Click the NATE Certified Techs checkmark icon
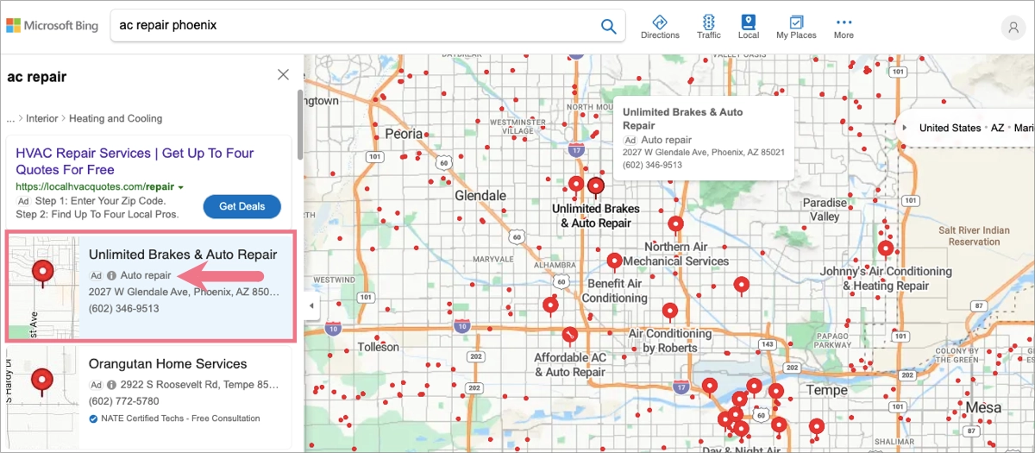The height and width of the screenshot is (453, 1035). pyautogui.click(x=93, y=418)
